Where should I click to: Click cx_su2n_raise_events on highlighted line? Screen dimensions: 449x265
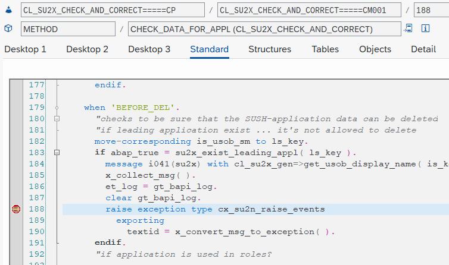pyautogui.click(x=272, y=209)
